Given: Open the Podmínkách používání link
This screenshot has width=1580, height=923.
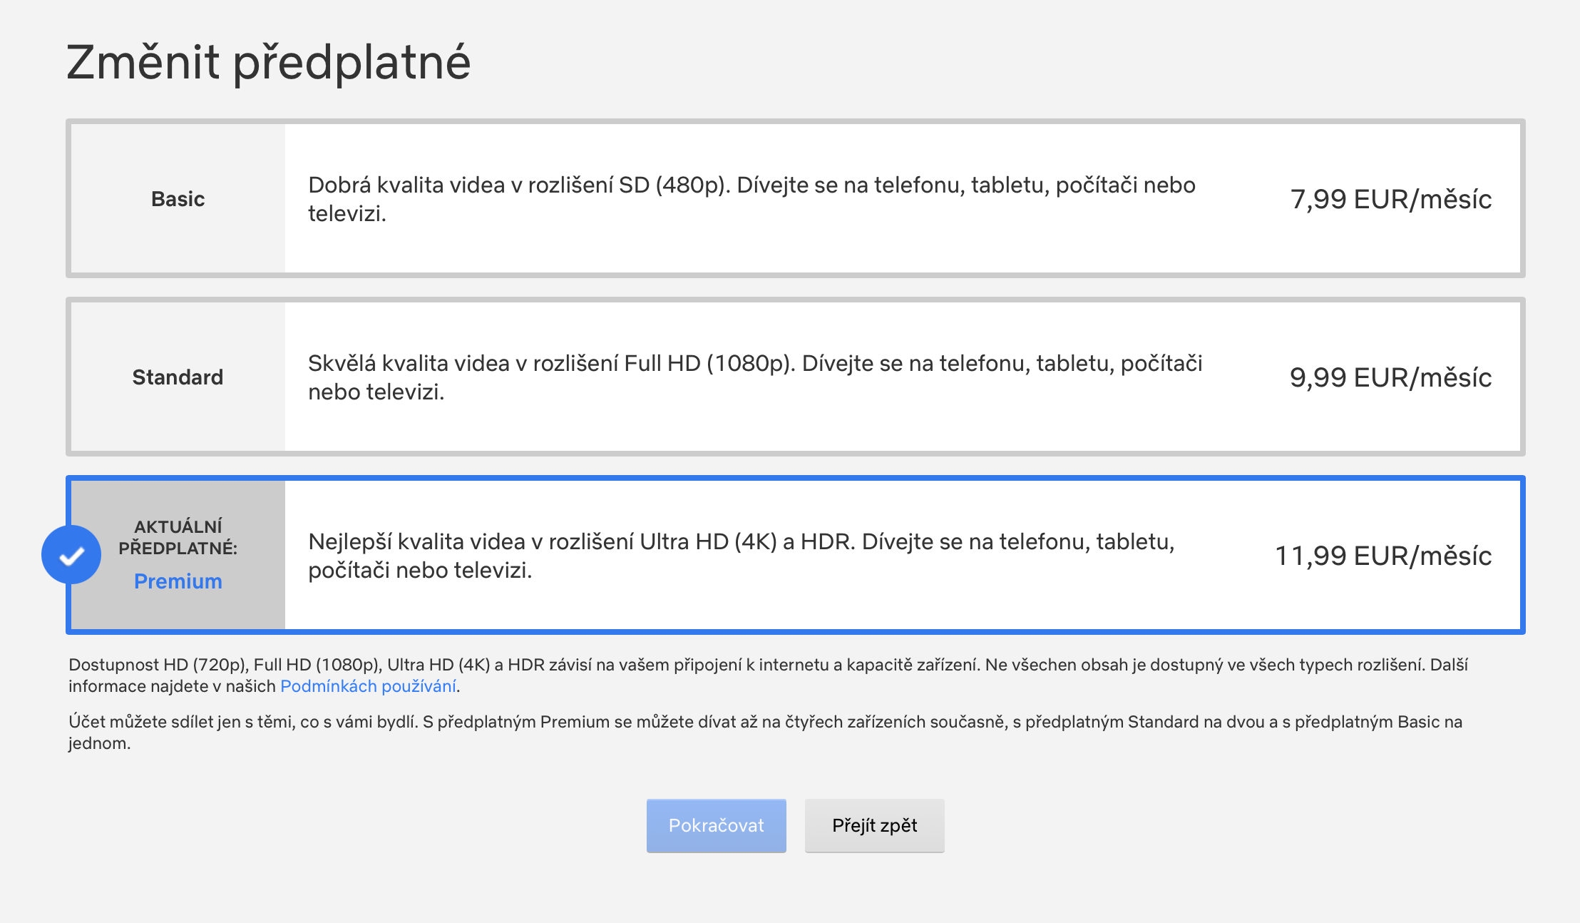Looking at the screenshot, I should tap(369, 686).
